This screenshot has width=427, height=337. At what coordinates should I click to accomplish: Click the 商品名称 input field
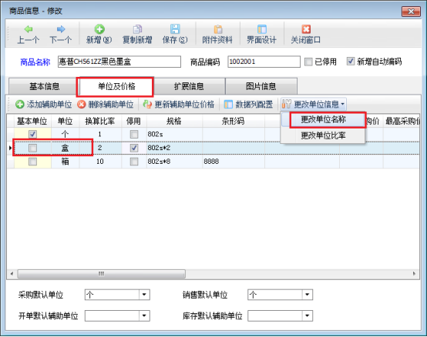click(119, 62)
